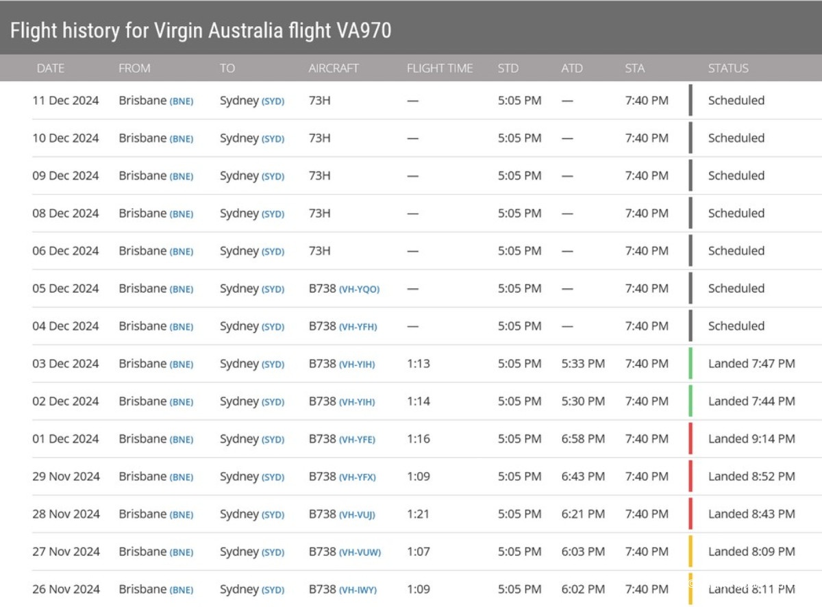This screenshot has height=607, width=822.
Task: Click SYD airport code in 04 Dec 2024 row
Action: tap(273, 327)
